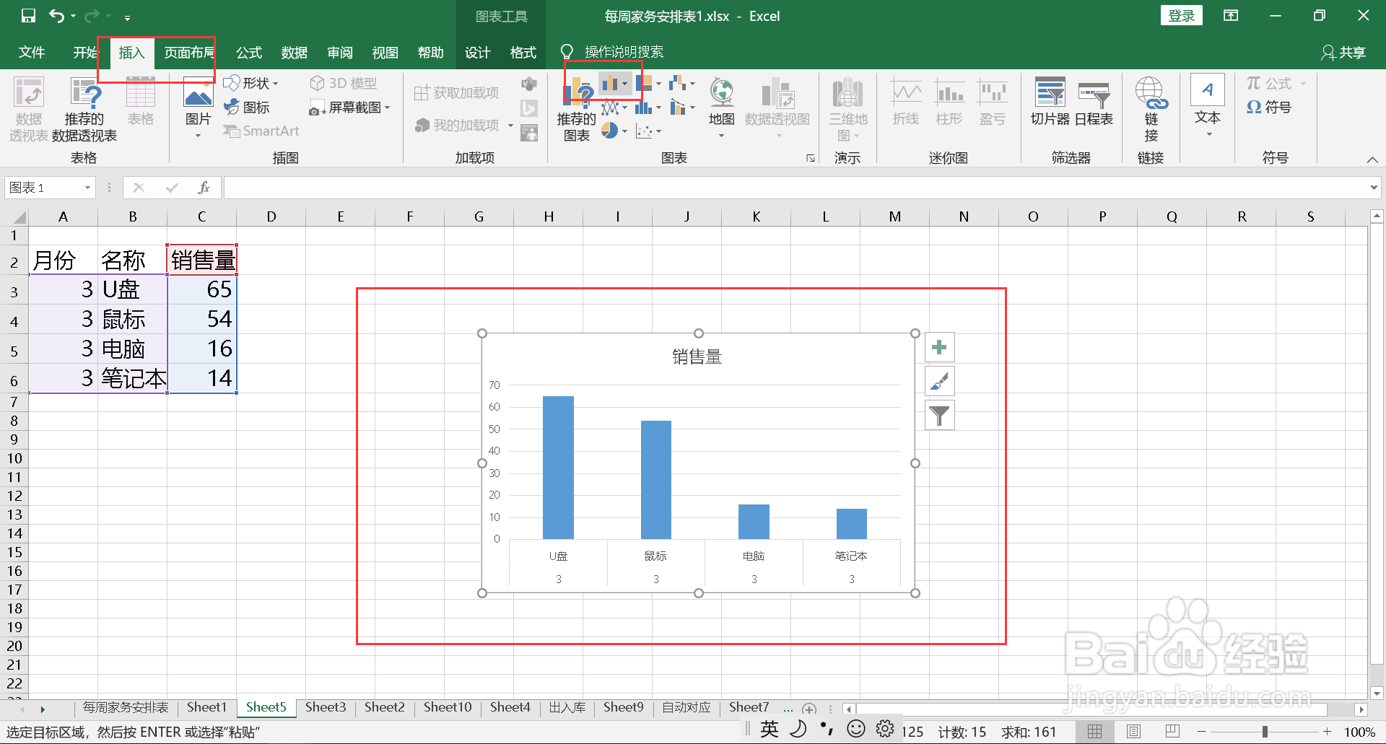Switch to chart Format (格式) tab
Screen dimensions: 1386x744
tap(523, 52)
